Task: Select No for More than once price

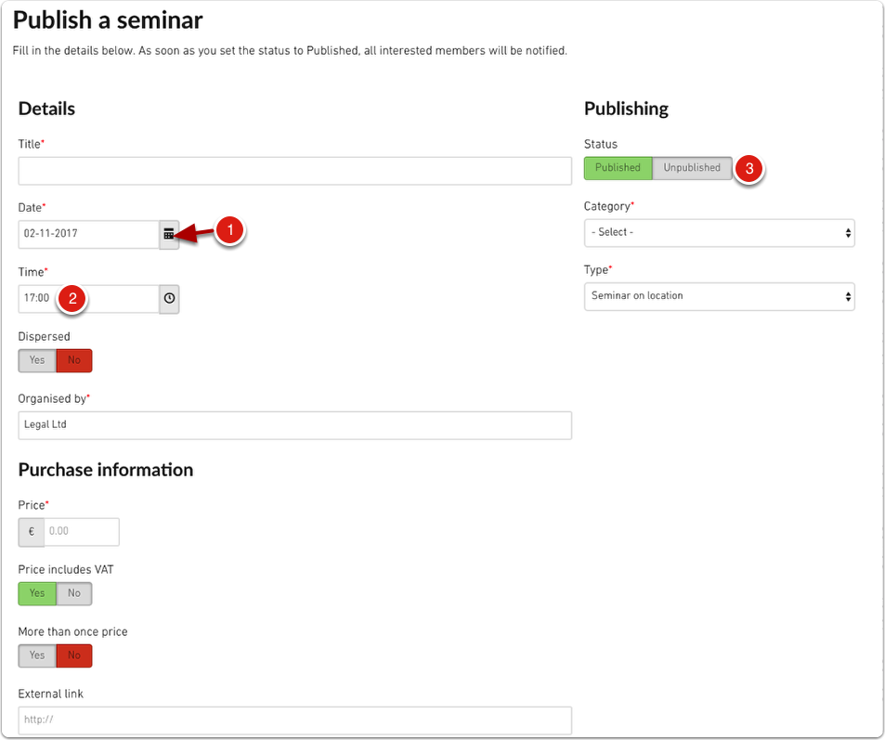Action: 74,656
